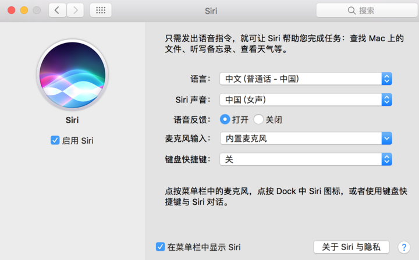419x260 pixels.
Task: Click the 键盘快捷键 label
Action: click(187, 159)
